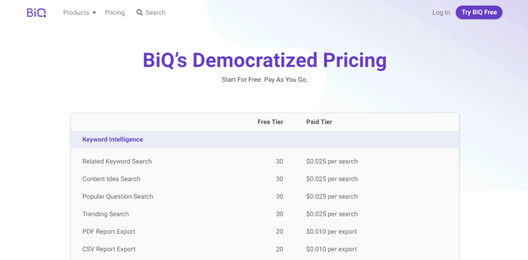
Task: Click the Paid Tier column header
Action: coord(319,122)
